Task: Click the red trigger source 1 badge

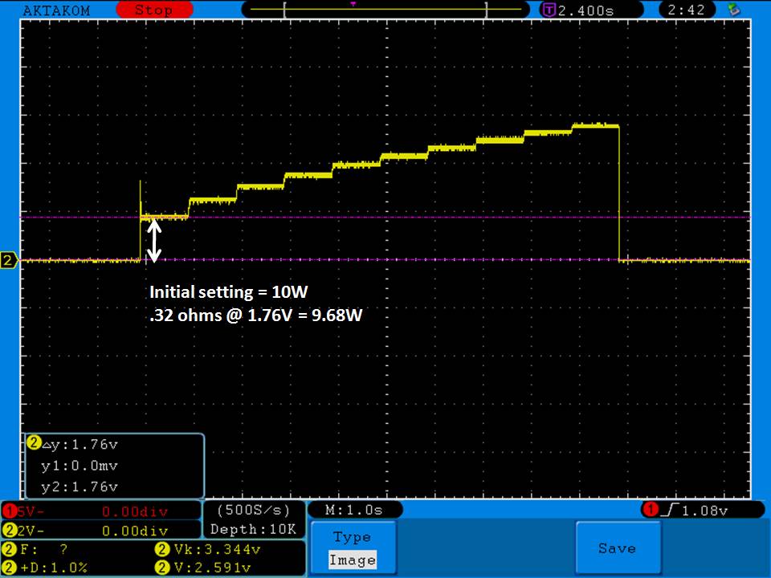Action: (651, 510)
